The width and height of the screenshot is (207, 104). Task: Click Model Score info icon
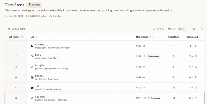[x=150, y=37]
